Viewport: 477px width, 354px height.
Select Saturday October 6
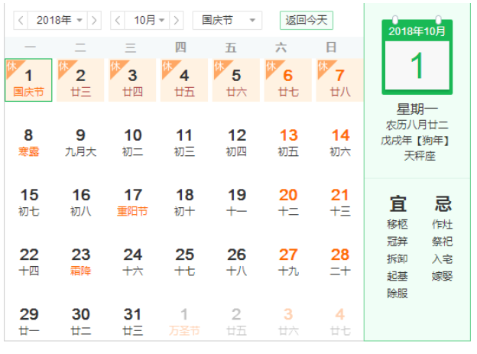click(287, 80)
